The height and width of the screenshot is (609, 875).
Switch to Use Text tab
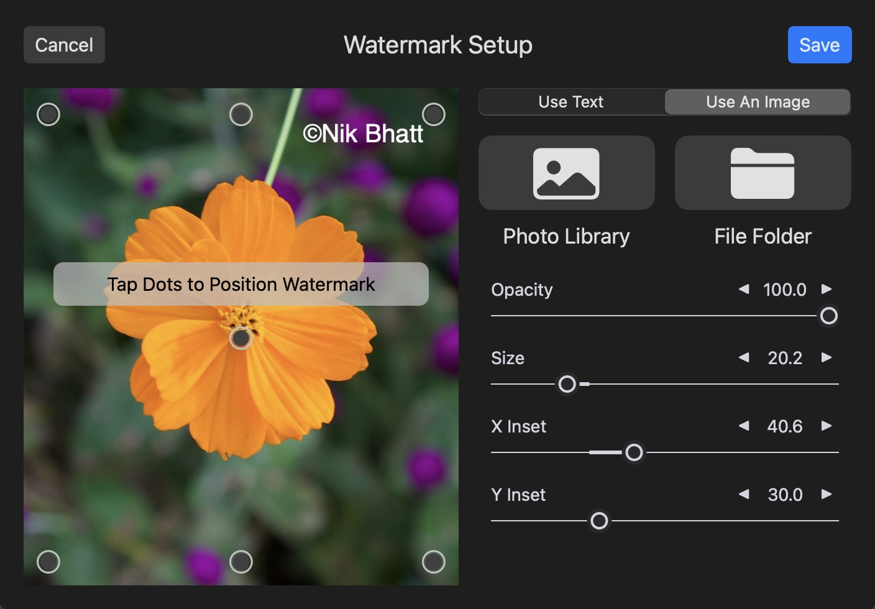[571, 102]
